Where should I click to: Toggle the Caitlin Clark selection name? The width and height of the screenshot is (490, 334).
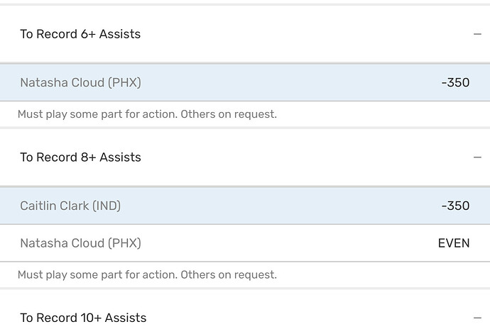(x=55, y=206)
